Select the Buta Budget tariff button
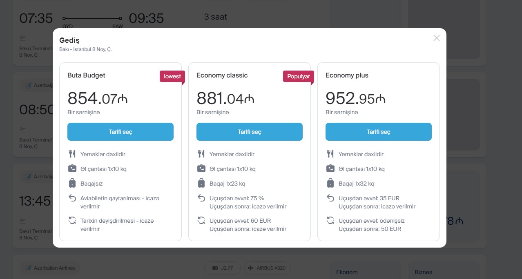The width and height of the screenshot is (522, 279). click(x=120, y=132)
